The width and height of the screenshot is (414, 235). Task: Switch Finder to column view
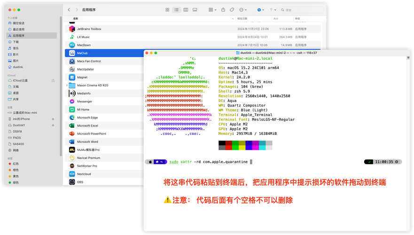[x=186, y=9]
